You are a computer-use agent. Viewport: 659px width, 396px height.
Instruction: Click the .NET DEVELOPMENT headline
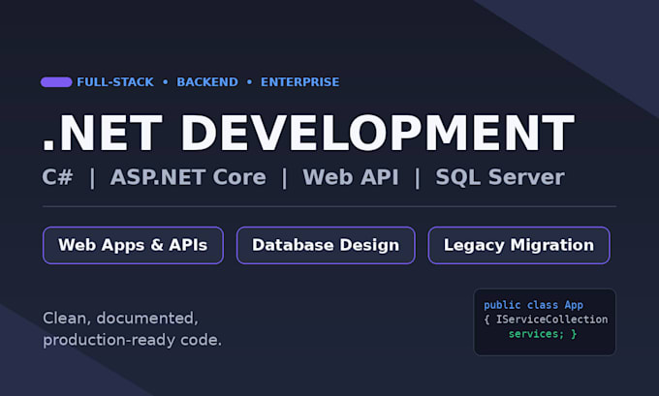[x=308, y=133]
